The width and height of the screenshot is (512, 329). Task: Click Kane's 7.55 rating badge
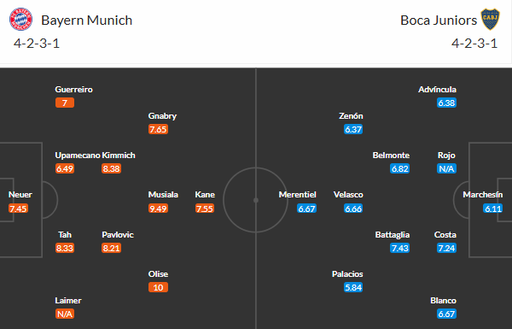tap(205, 209)
